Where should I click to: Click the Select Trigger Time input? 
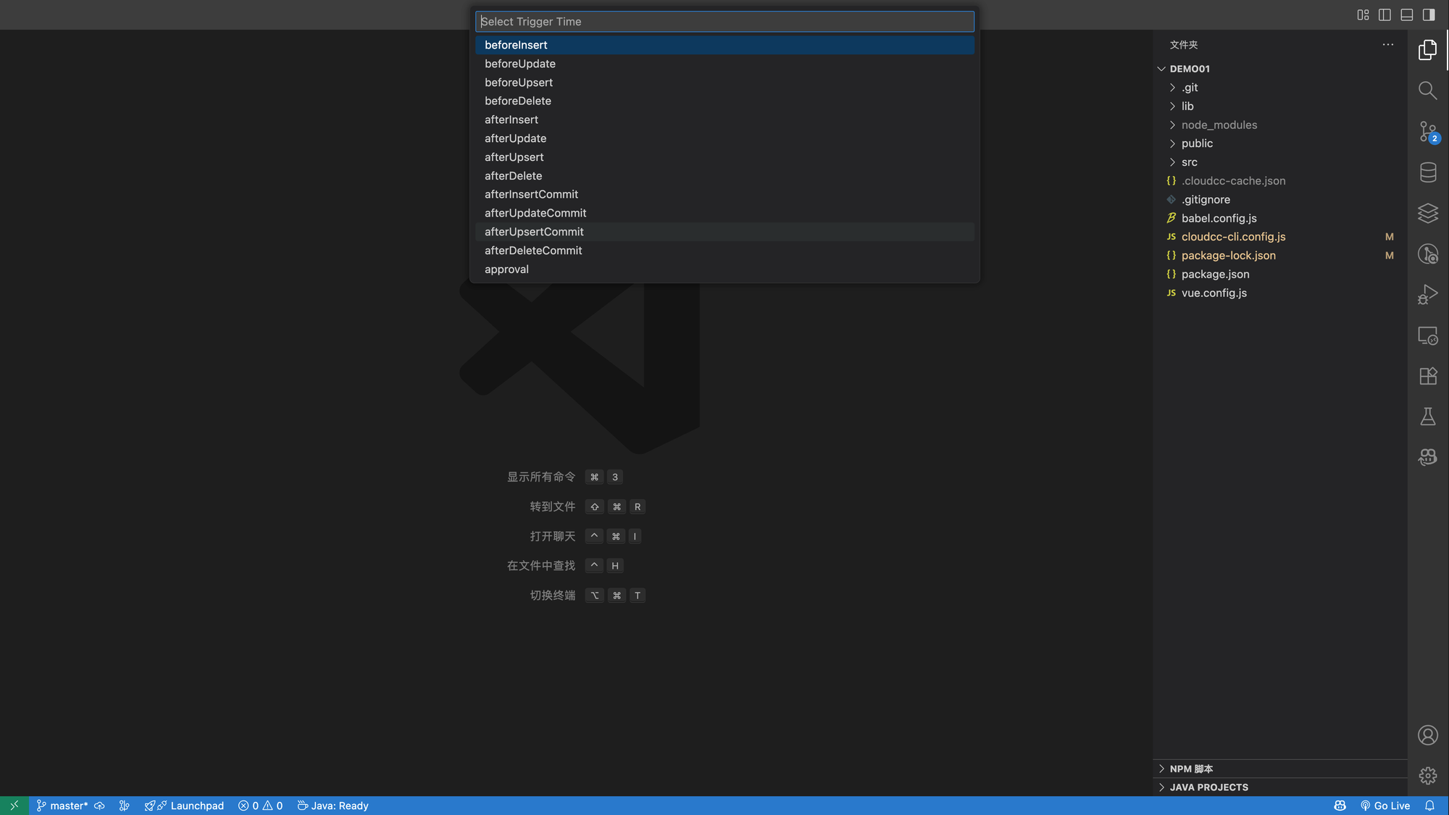(724, 22)
